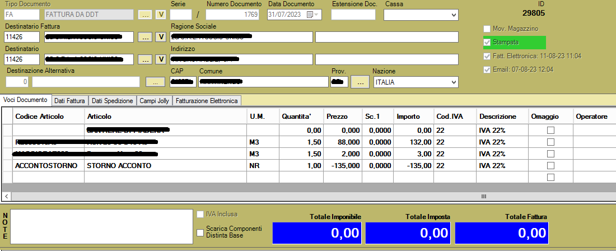This screenshot has height=251, width=616.
Task: Check Scarica Componenti Distinta Base option
Action: [200, 232]
